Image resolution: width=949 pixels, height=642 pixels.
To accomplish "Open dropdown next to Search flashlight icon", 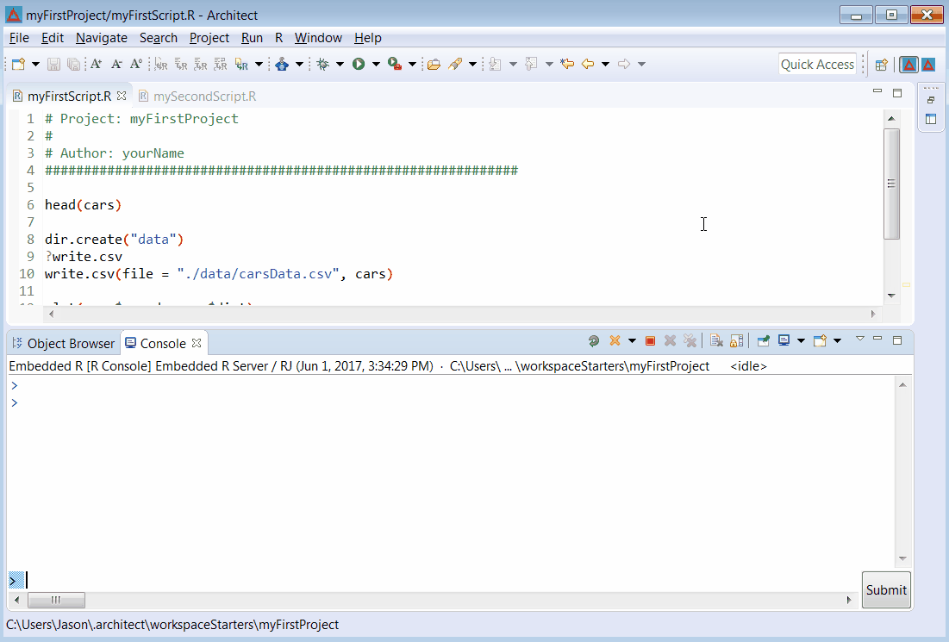I will 472,64.
